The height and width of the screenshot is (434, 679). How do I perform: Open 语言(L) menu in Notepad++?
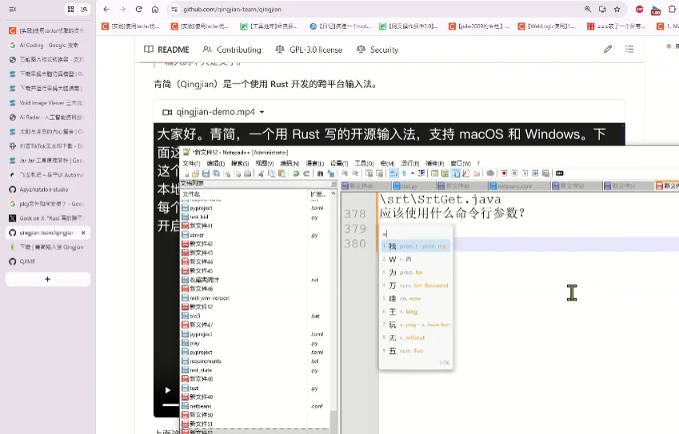pyautogui.click(x=315, y=163)
